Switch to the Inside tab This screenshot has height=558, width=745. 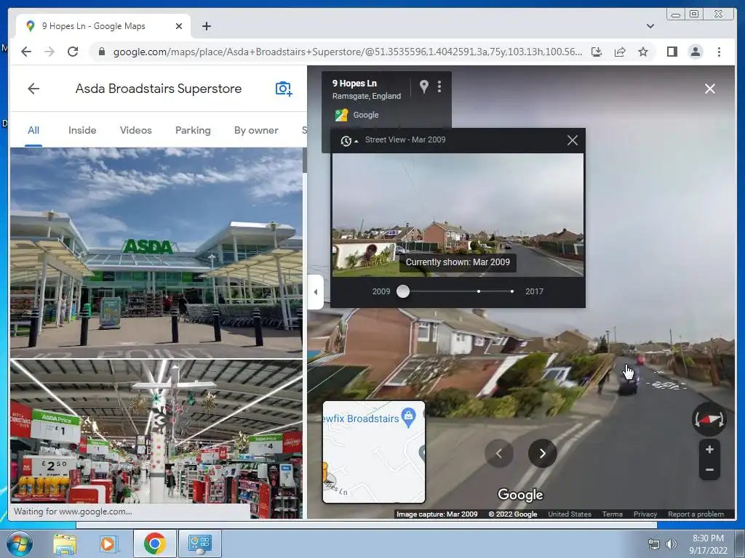point(82,130)
